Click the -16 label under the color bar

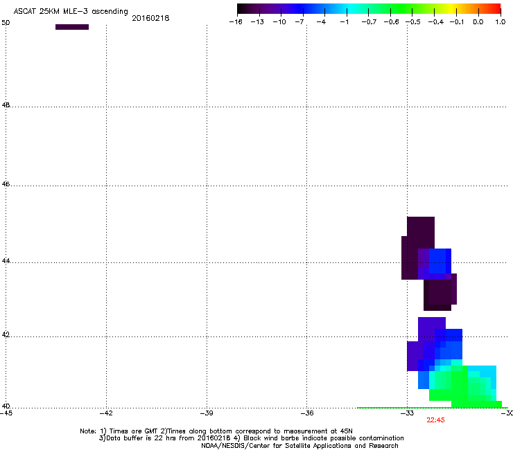click(x=236, y=22)
